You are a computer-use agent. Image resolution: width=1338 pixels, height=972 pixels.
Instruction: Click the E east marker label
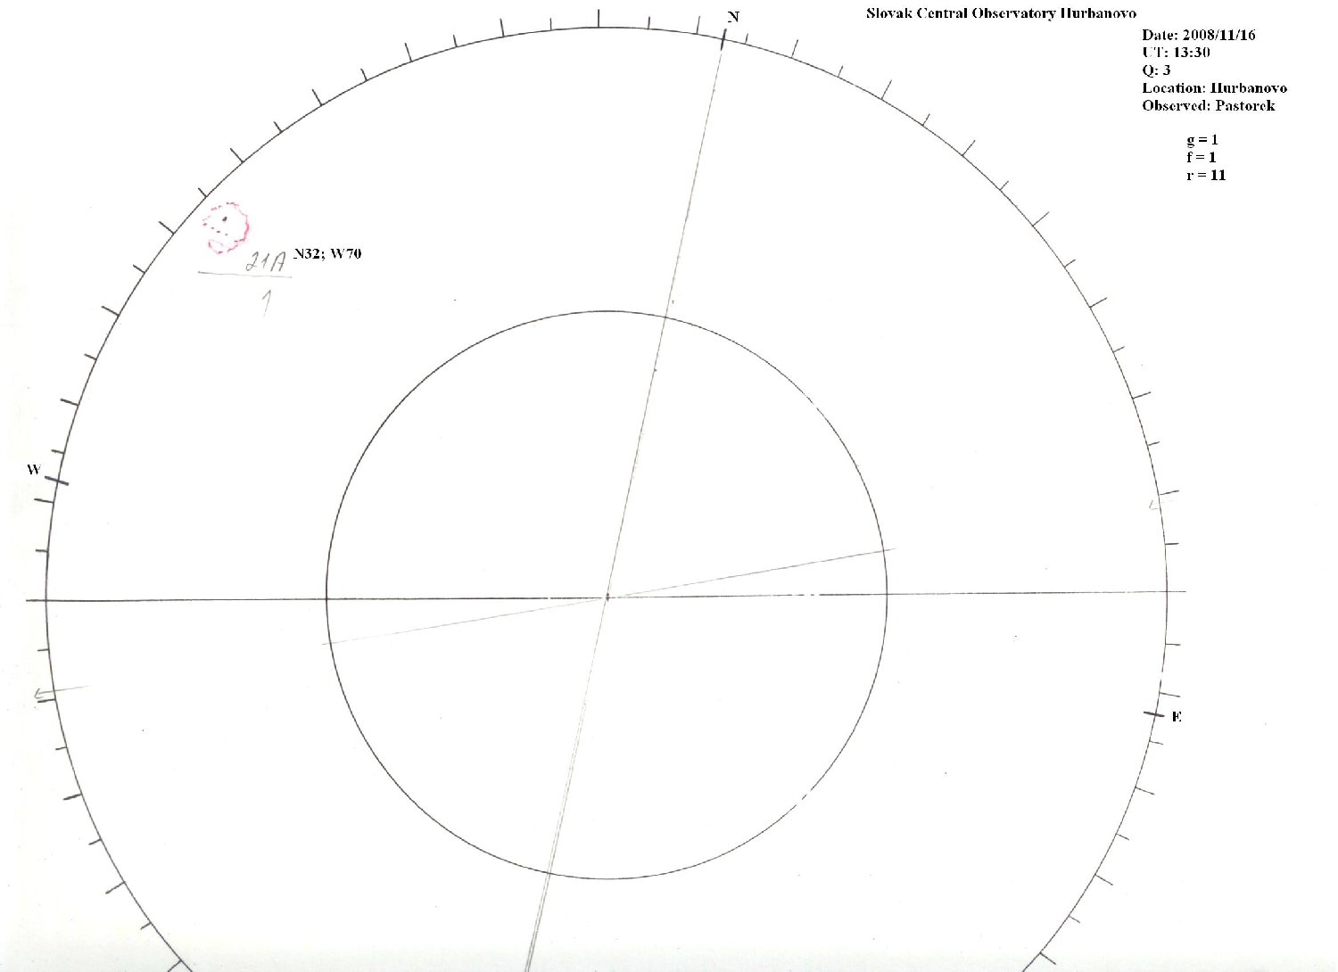pyautogui.click(x=1177, y=717)
